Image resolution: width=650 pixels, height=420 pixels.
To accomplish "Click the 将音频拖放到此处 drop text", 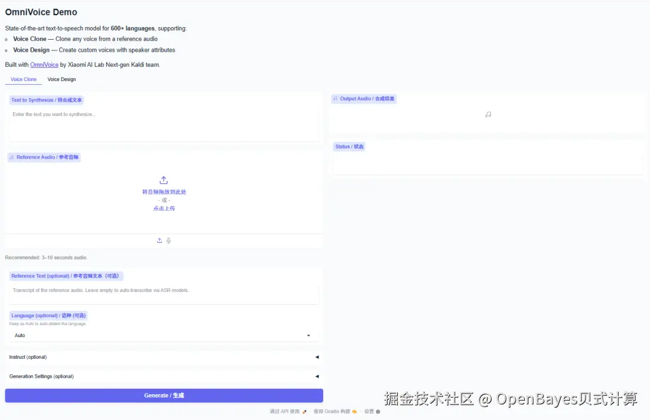I will (x=164, y=192).
